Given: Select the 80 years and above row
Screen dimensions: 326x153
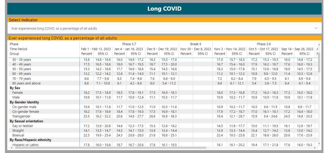Looking at the screenshot, I should tap(26, 83).
